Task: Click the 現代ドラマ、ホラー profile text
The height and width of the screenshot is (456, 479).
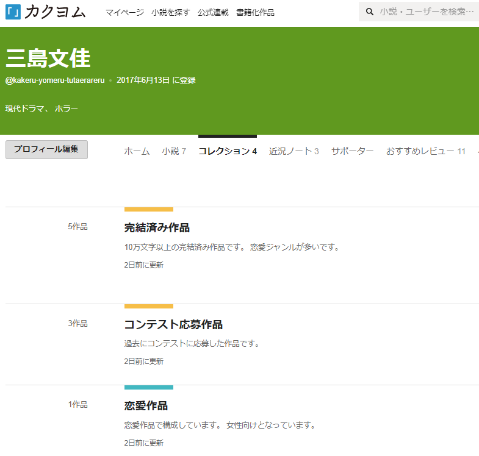Action: (41, 109)
